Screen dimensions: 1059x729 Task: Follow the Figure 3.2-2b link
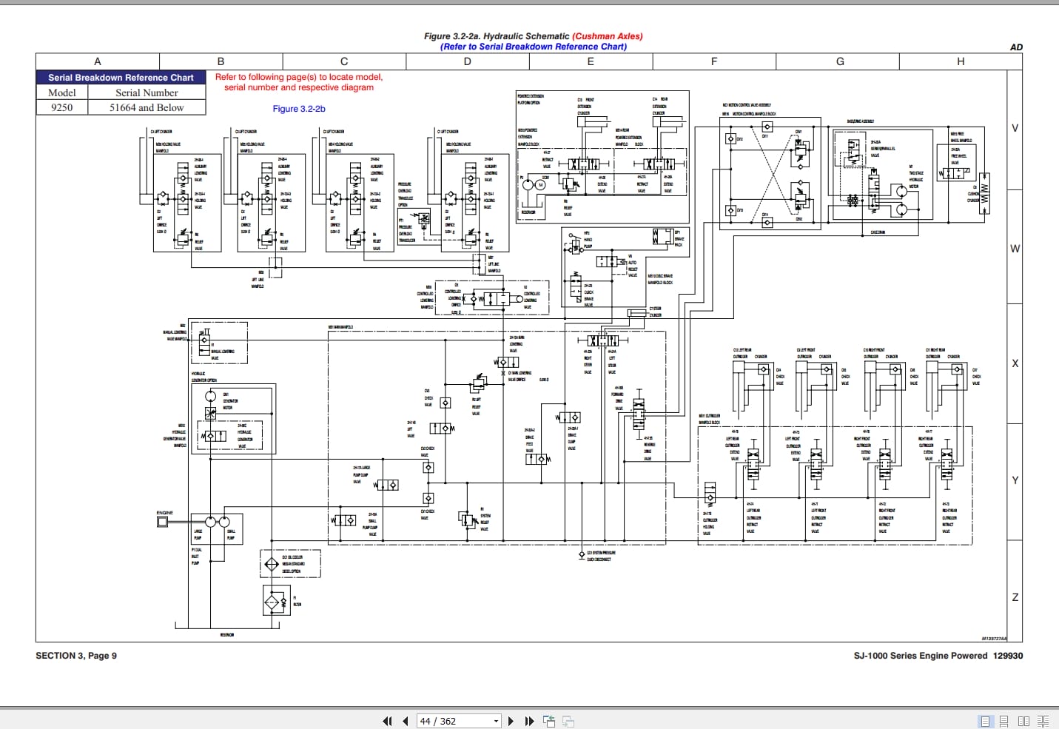(299, 109)
